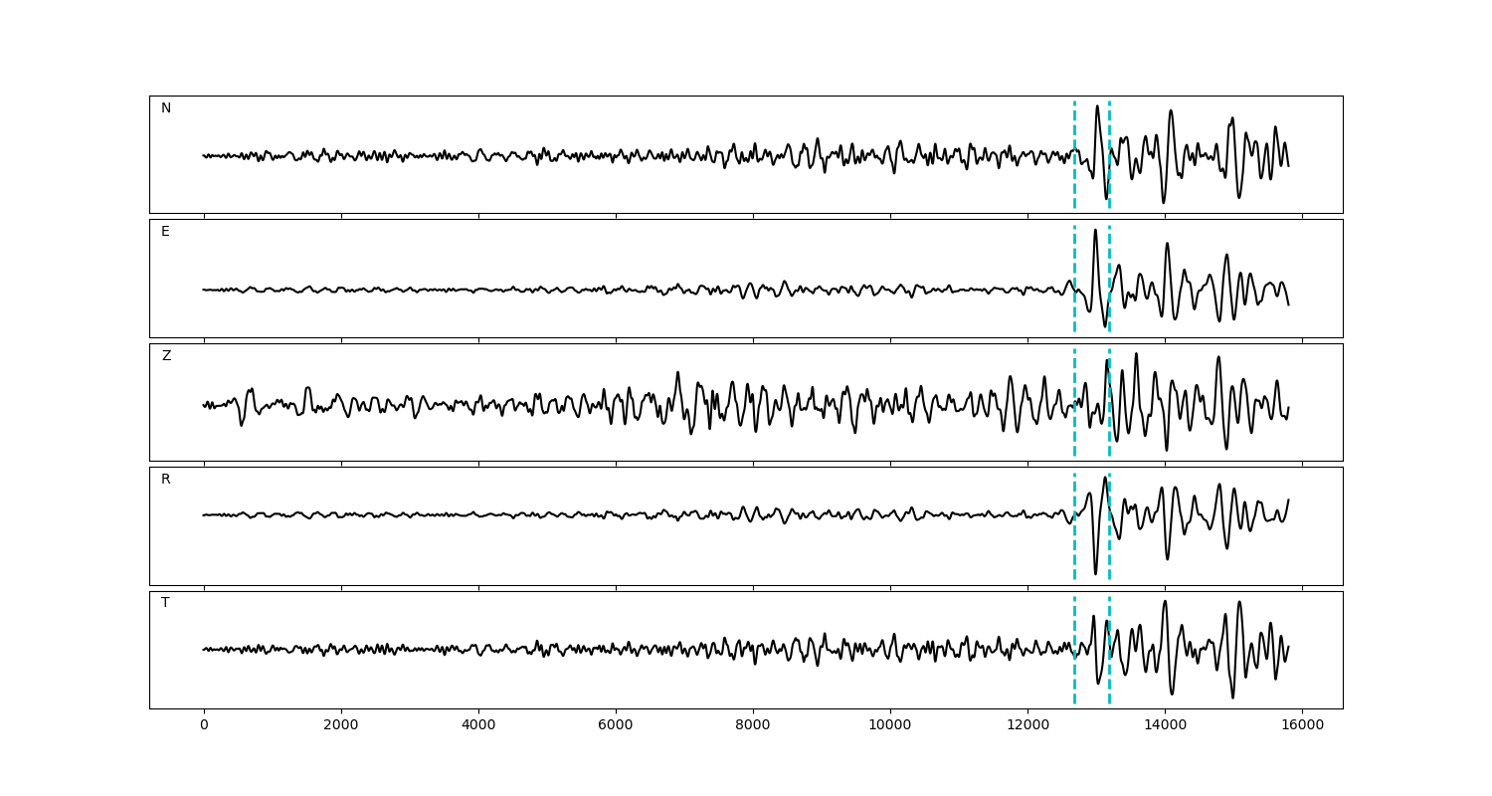Viewport: 1492px width, 796px height.
Task: Select the 2000 x-axis tick label
Action: pyautogui.click(x=341, y=725)
